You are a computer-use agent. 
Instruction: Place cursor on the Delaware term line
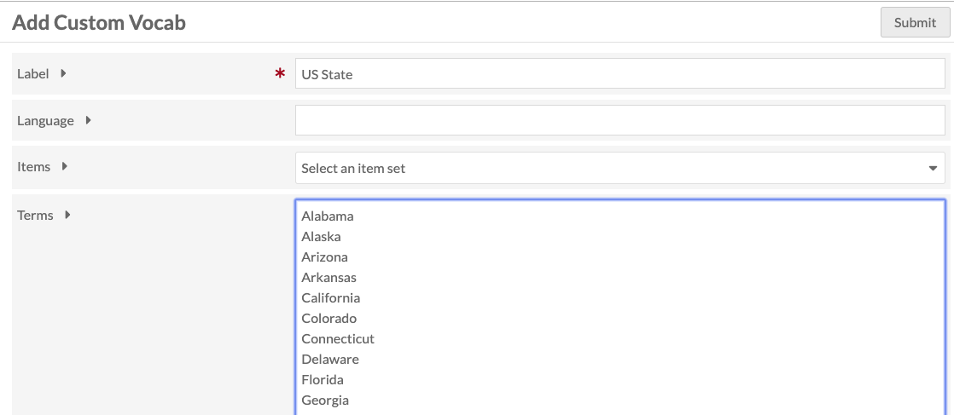click(330, 360)
